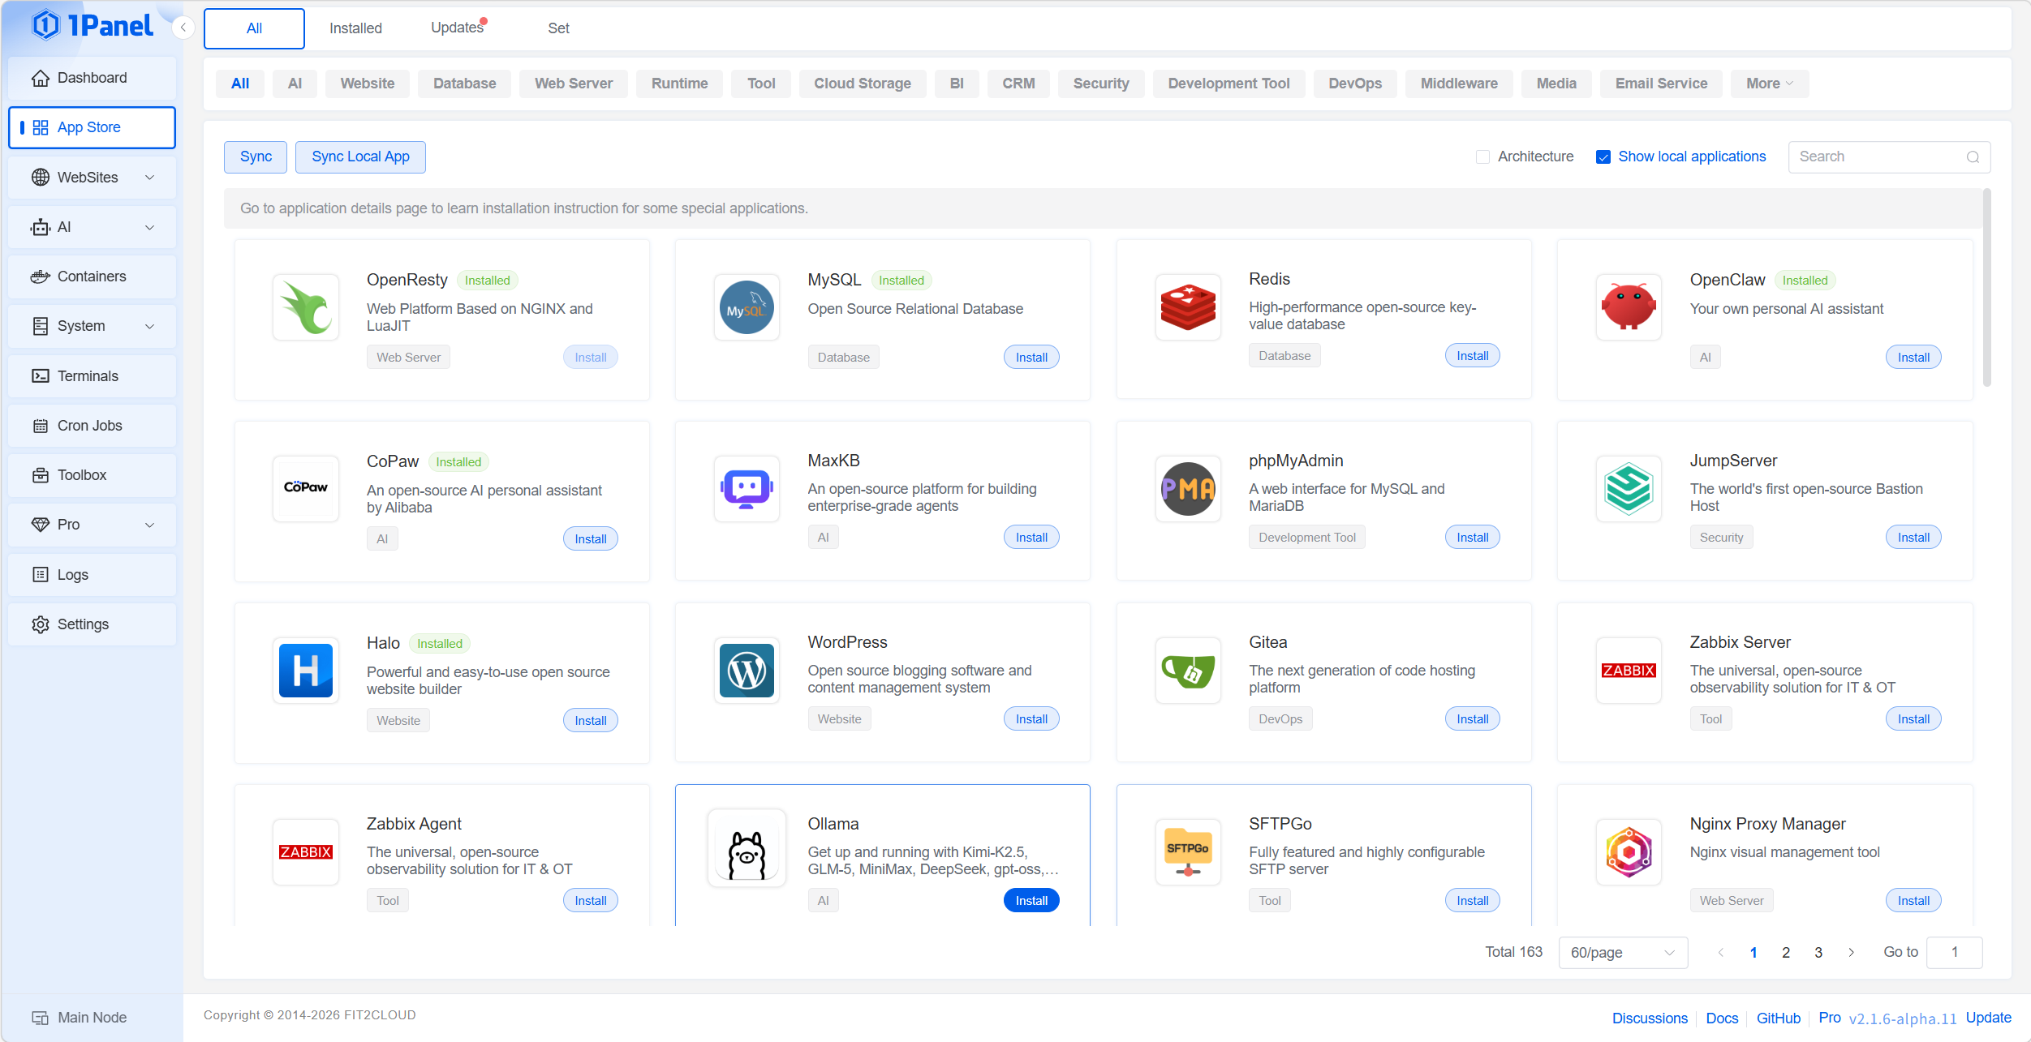Open the JumpServer app icon
This screenshot has width=2031, height=1042.
[x=1629, y=488]
